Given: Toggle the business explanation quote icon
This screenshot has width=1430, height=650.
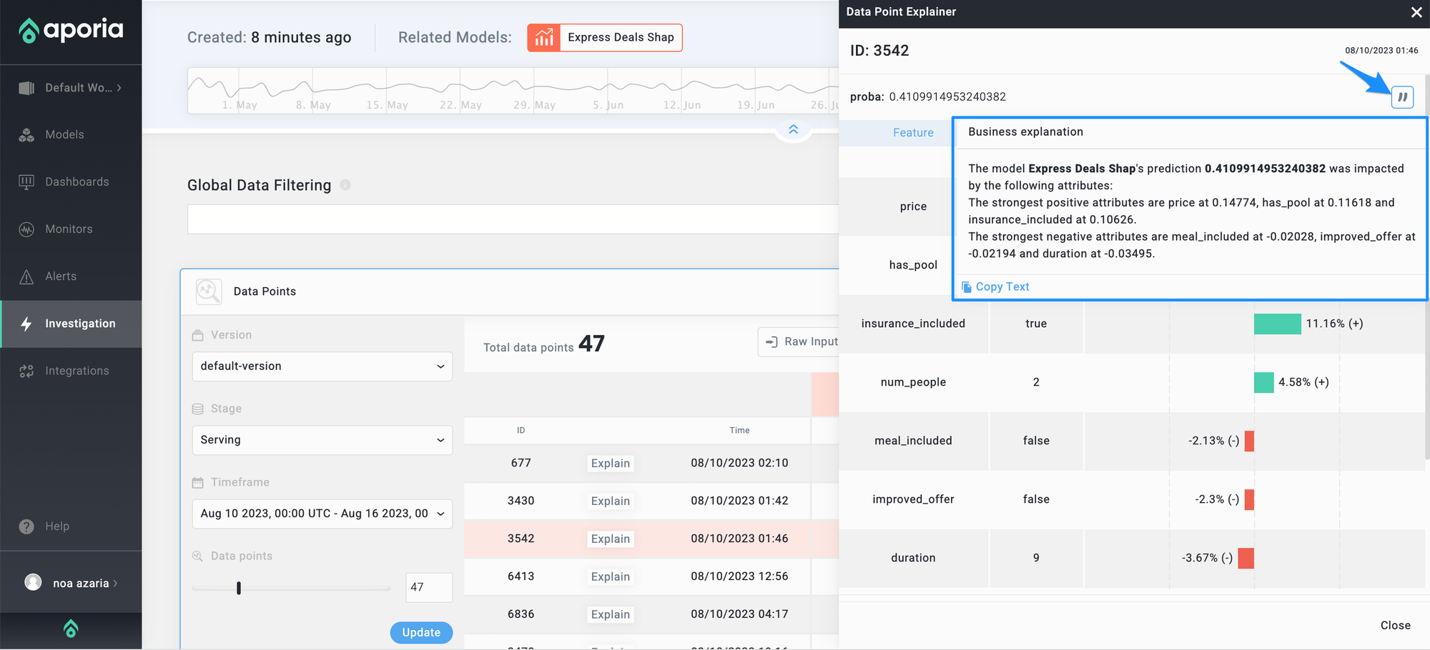Looking at the screenshot, I should click(x=1402, y=97).
